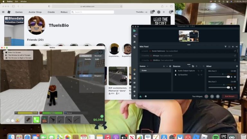The image size is (247, 139).
Task: Start recording with the REC button
Action: click(x=206, y=97)
